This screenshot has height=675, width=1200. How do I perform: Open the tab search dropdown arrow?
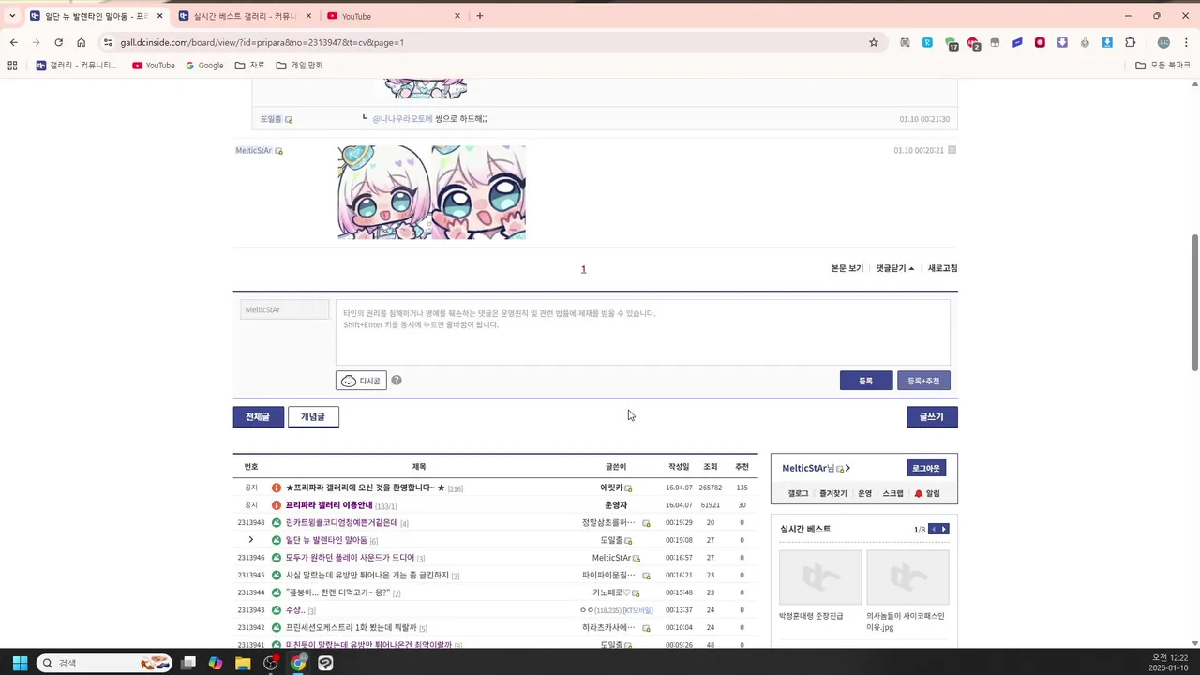click(12, 16)
